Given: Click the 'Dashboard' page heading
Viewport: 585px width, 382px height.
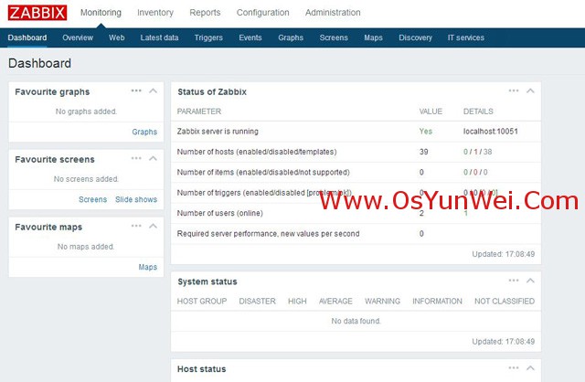Looking at the screenshot, I should coord(39,63).
